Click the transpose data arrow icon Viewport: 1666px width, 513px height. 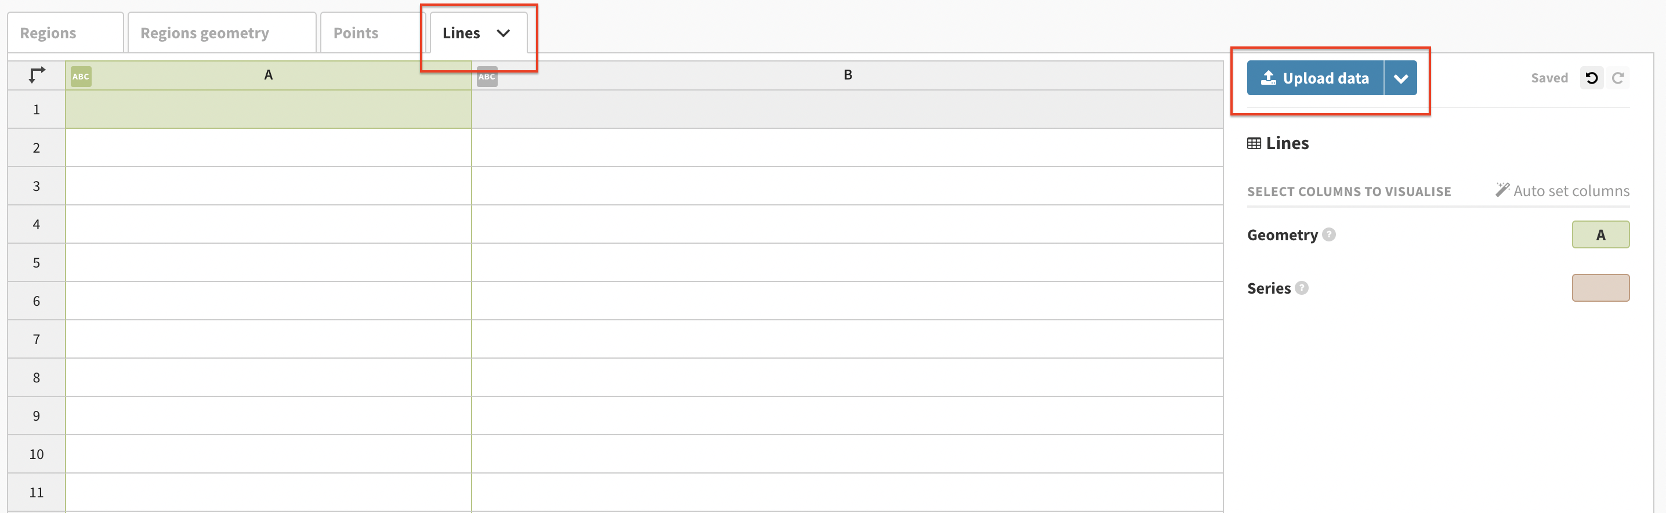[37, 75]
